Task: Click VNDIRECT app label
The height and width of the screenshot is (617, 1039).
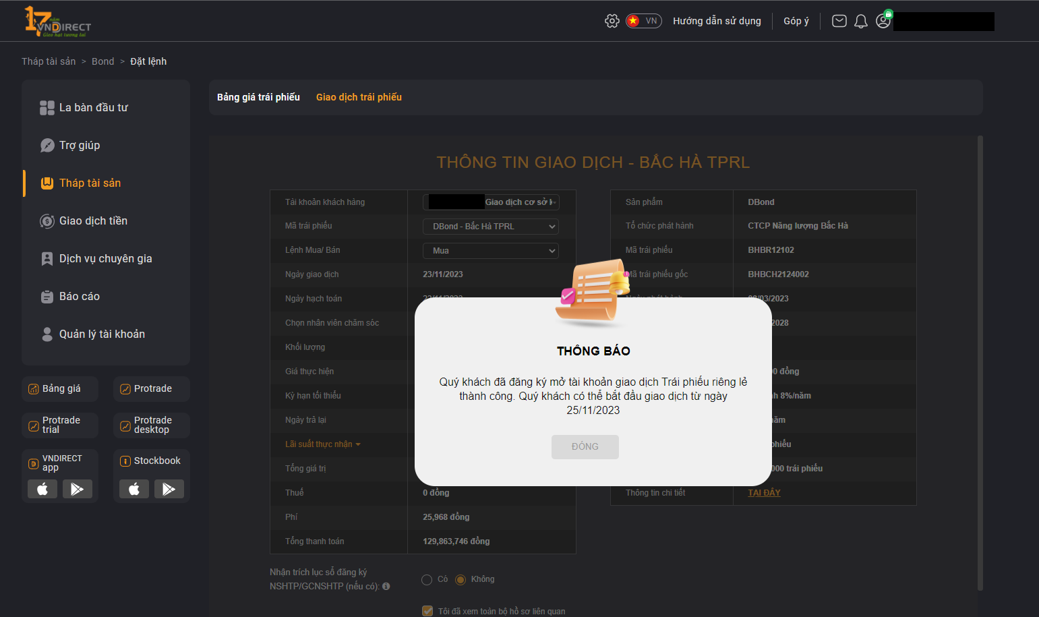Action: 62,463
